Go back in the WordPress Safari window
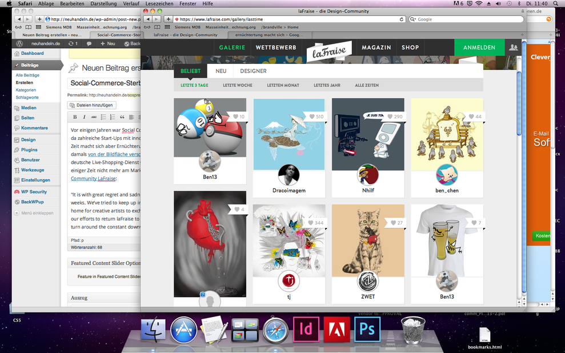565x353 pixels. [19, 19]
